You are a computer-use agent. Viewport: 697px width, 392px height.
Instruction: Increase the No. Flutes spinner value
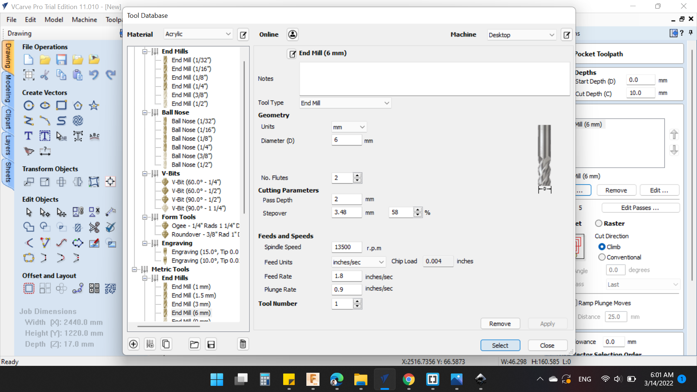coord(358,175)
